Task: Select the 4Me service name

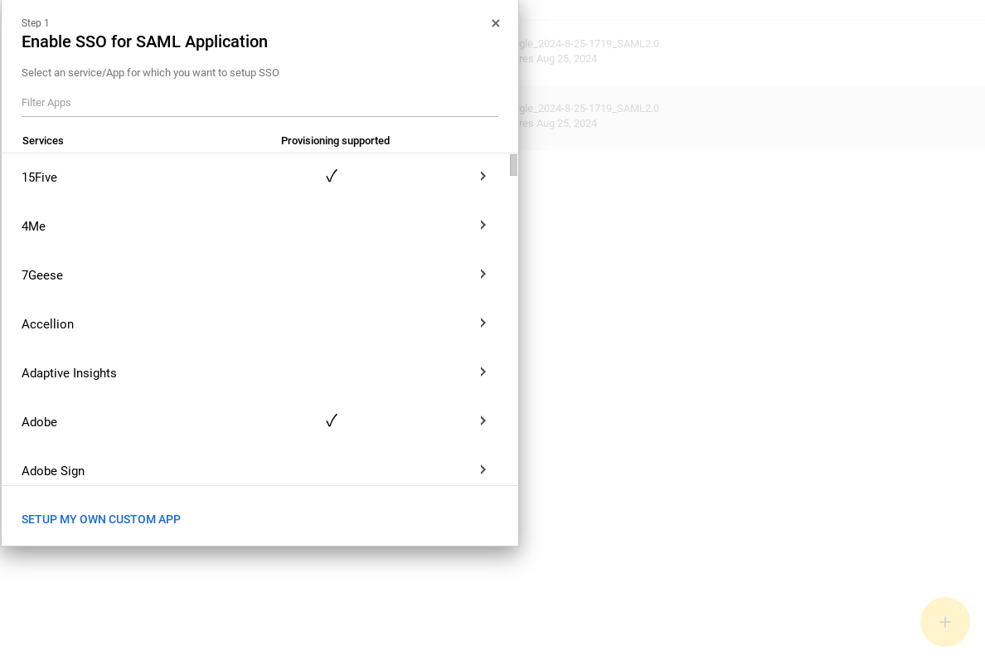Action: coord(33,227)
